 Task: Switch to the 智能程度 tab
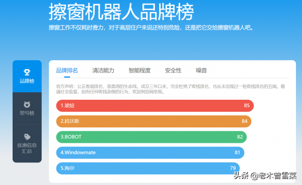(139, 70)
